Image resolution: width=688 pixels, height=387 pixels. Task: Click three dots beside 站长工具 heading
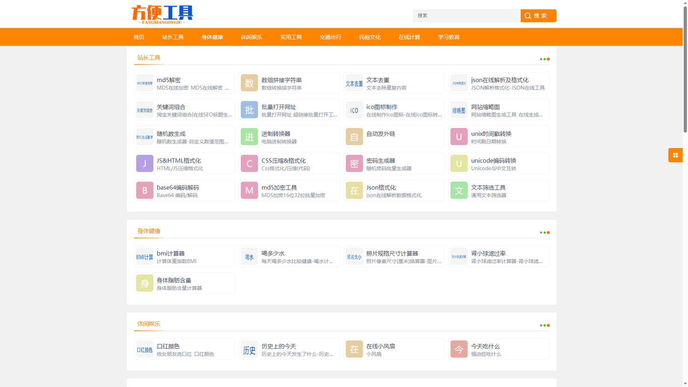[x=545, y=59]
